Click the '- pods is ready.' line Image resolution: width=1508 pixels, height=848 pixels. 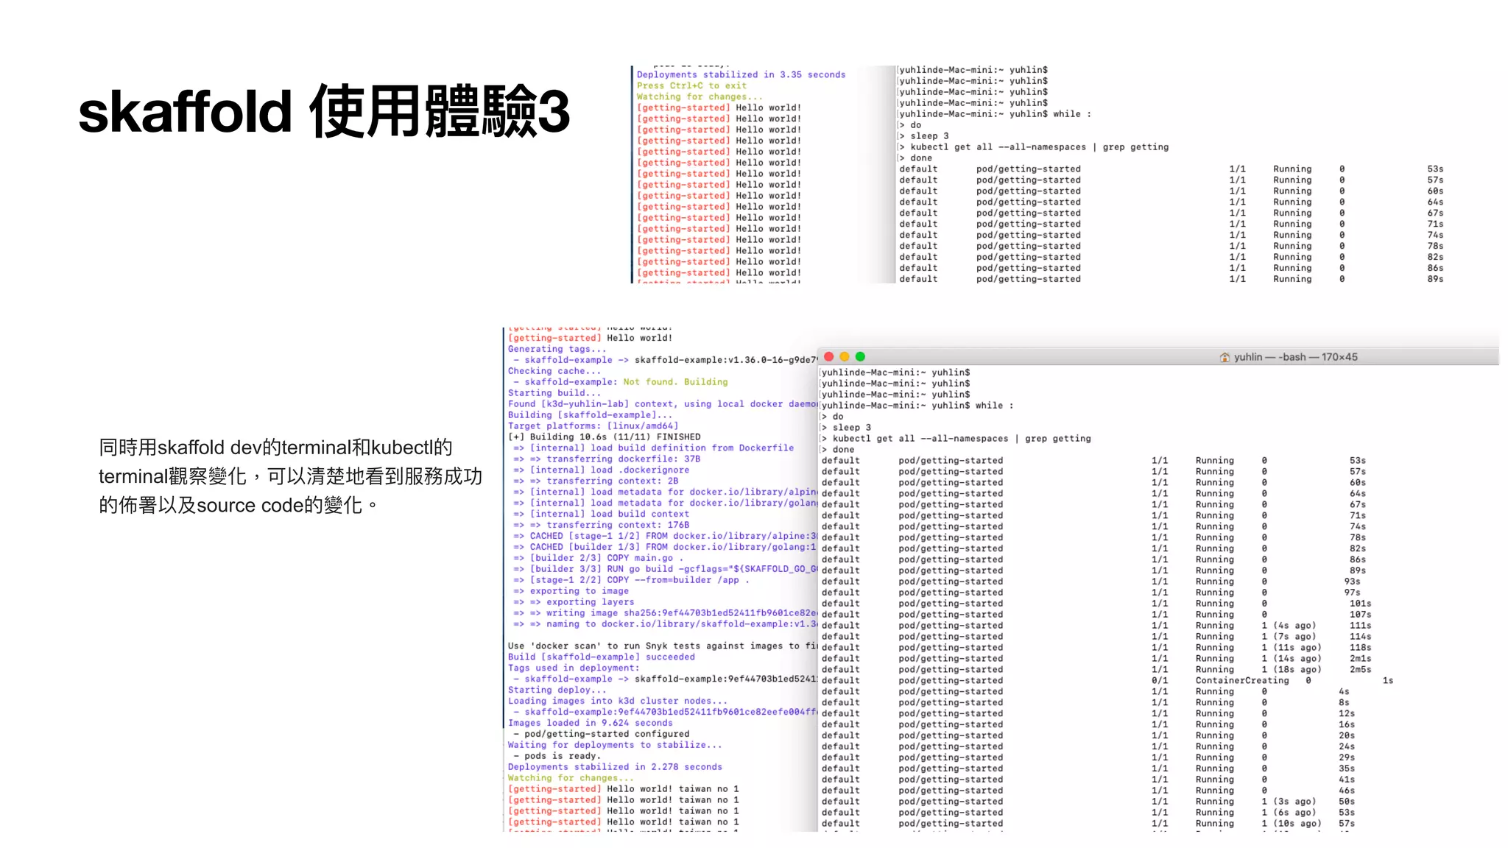tap(557, 756)
